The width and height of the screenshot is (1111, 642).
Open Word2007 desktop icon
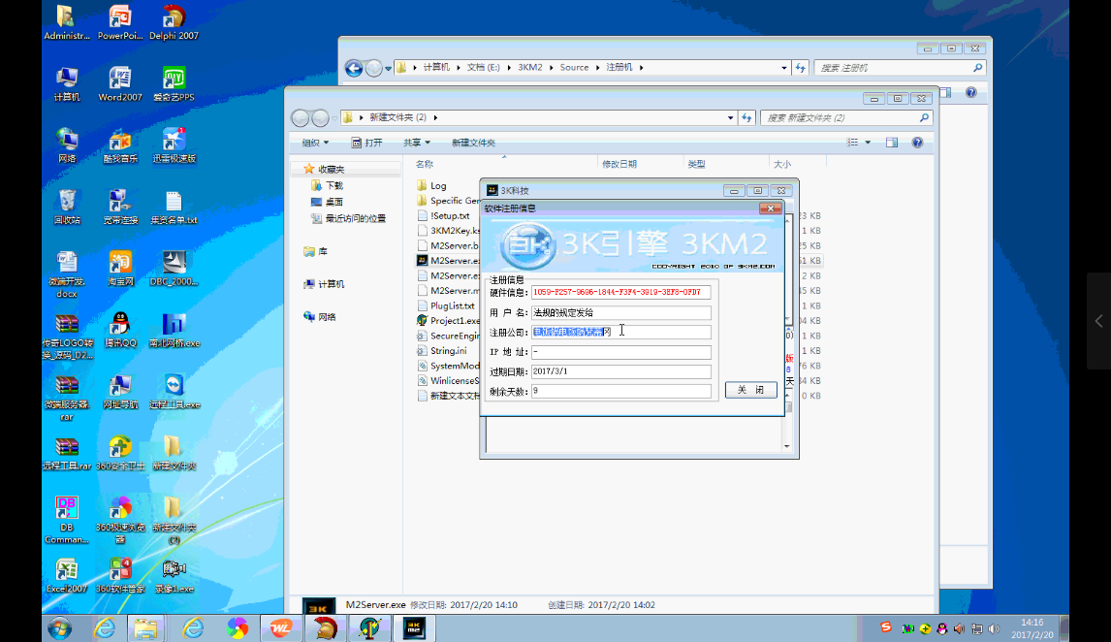[120, 80]
